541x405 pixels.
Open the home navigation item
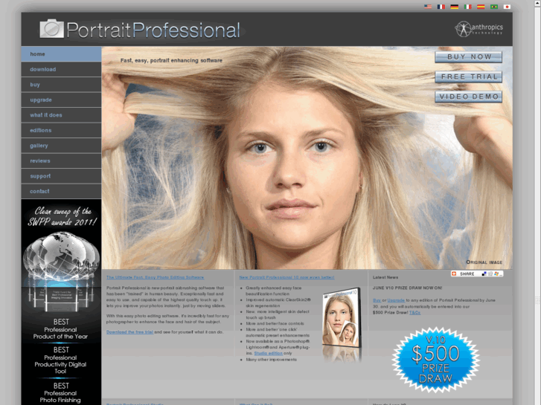tap(61, 54)
